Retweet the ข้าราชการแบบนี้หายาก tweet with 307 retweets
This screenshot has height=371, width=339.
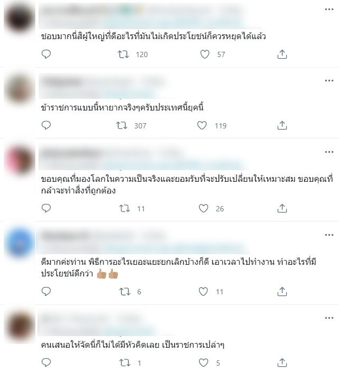pos(122,125)
